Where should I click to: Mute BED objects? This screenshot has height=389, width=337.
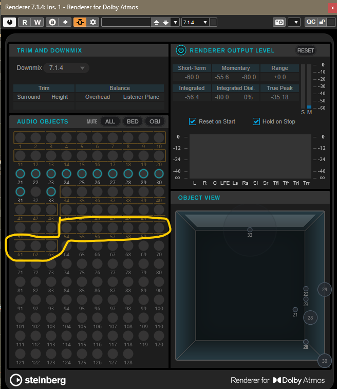tap(133, 121)
